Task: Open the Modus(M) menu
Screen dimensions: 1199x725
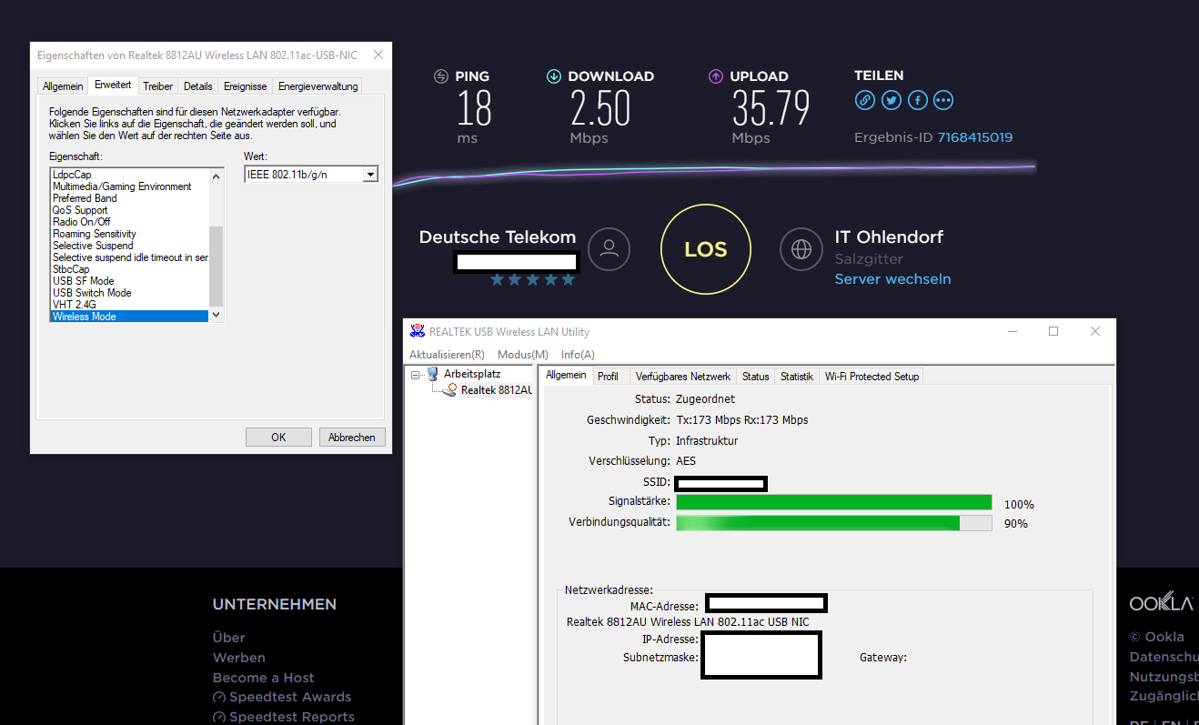Action: tap(523, 355)
